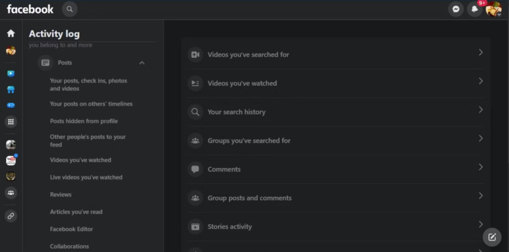509x252 pixels.
Task: Open the Messenger chat icon
Action: pos(456,9)
